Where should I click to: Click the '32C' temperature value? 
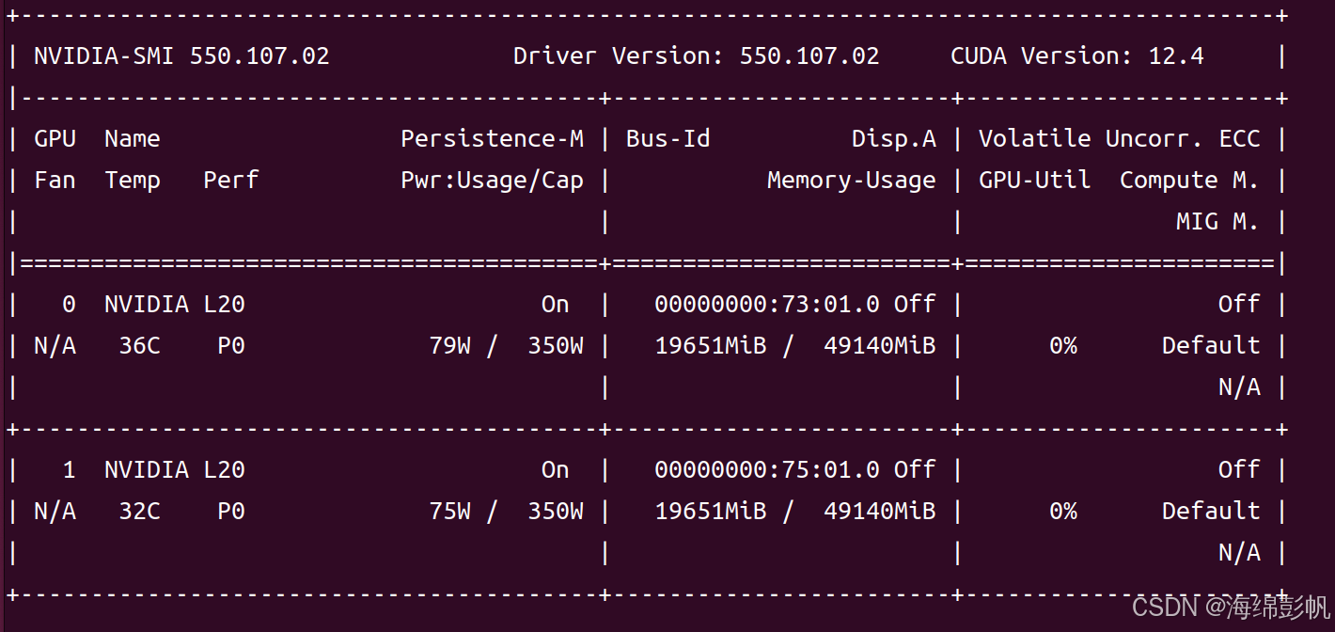click(139, 512)
